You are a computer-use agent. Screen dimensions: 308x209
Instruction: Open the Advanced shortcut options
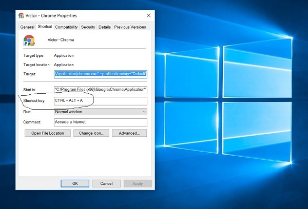click(129, 133)
